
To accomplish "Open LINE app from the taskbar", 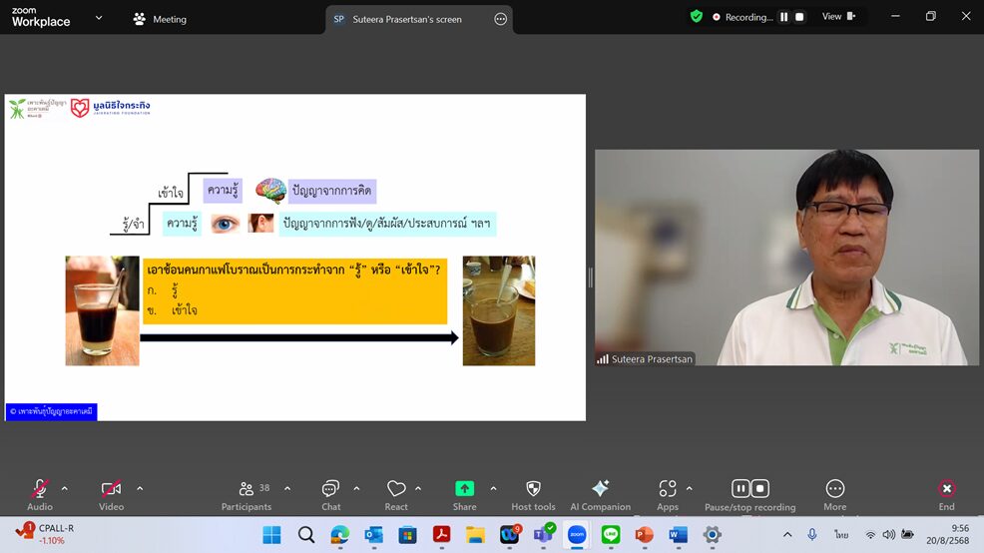I will pos(611,535).
